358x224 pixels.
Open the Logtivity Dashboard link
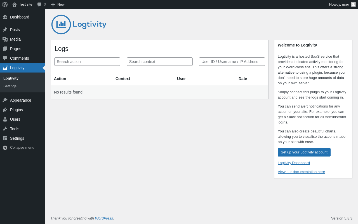294,163
